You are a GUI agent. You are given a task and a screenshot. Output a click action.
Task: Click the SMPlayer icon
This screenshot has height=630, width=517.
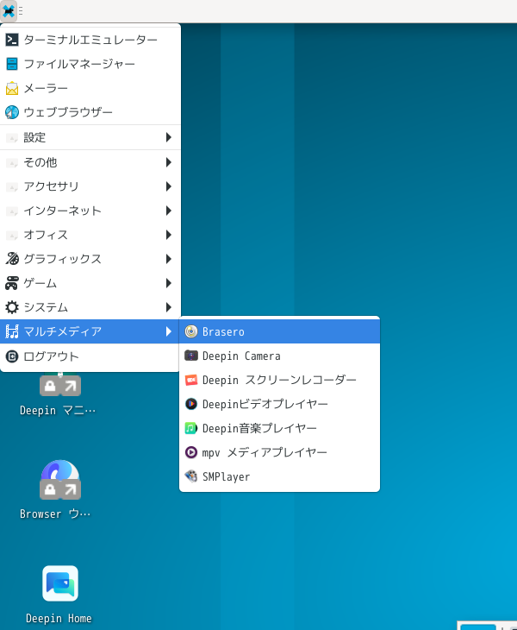pyautogui.click(x=191, y=476)
